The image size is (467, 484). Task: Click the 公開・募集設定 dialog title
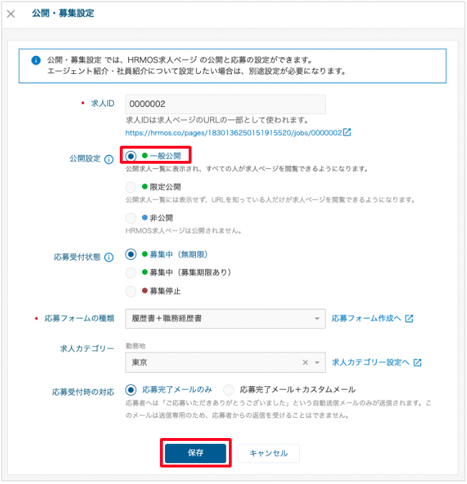63,13
